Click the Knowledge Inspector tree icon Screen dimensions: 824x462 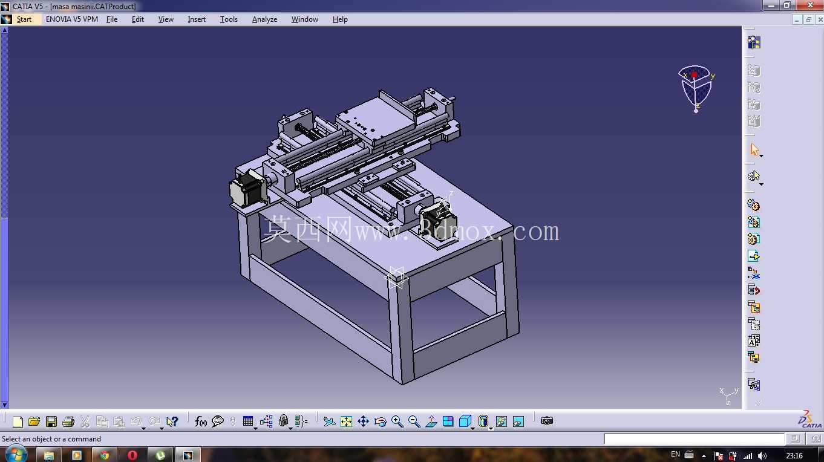[266, 421]
